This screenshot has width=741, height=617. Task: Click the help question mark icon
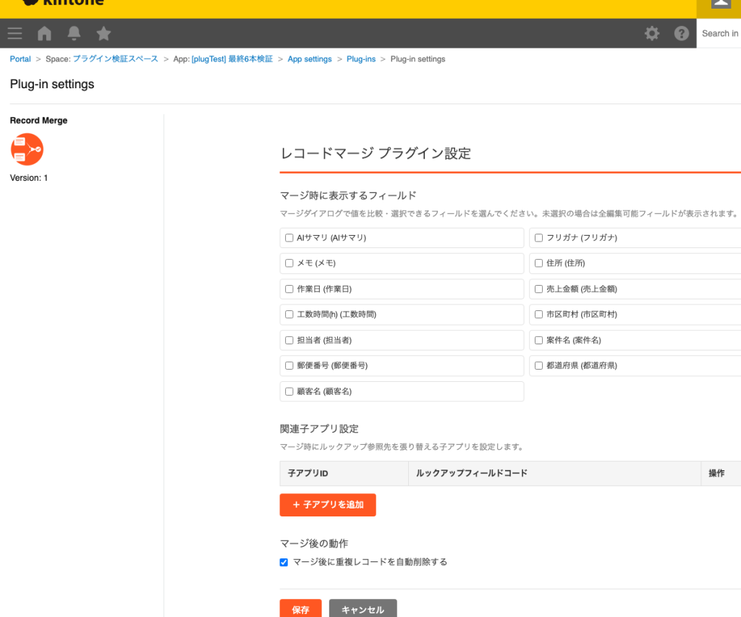coord(681,33)
